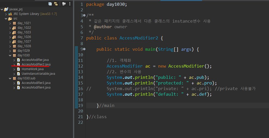Click the '"public: "' string literal

pos(168,77)
